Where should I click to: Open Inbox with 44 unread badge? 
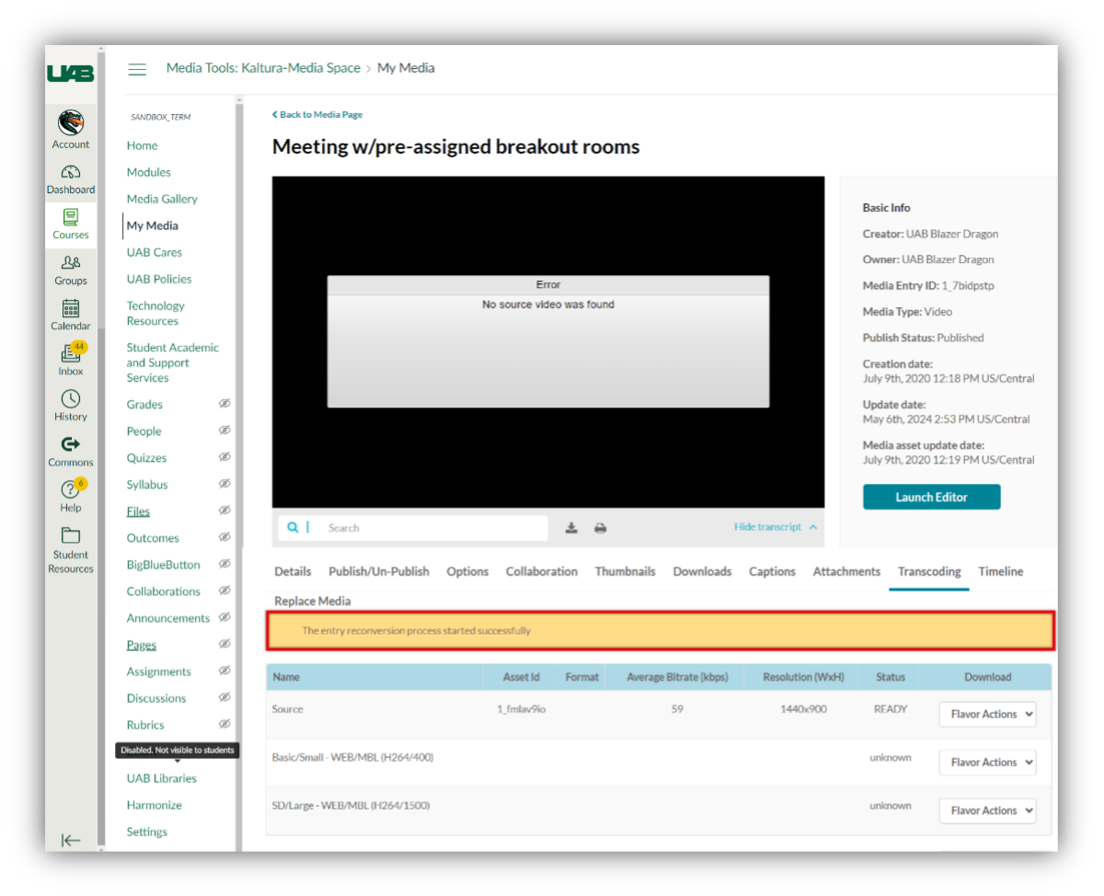pos(71,354)
